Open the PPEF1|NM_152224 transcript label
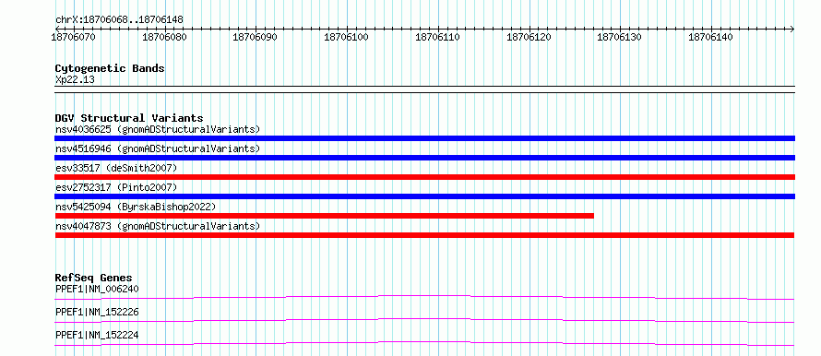 coord(97,335)
